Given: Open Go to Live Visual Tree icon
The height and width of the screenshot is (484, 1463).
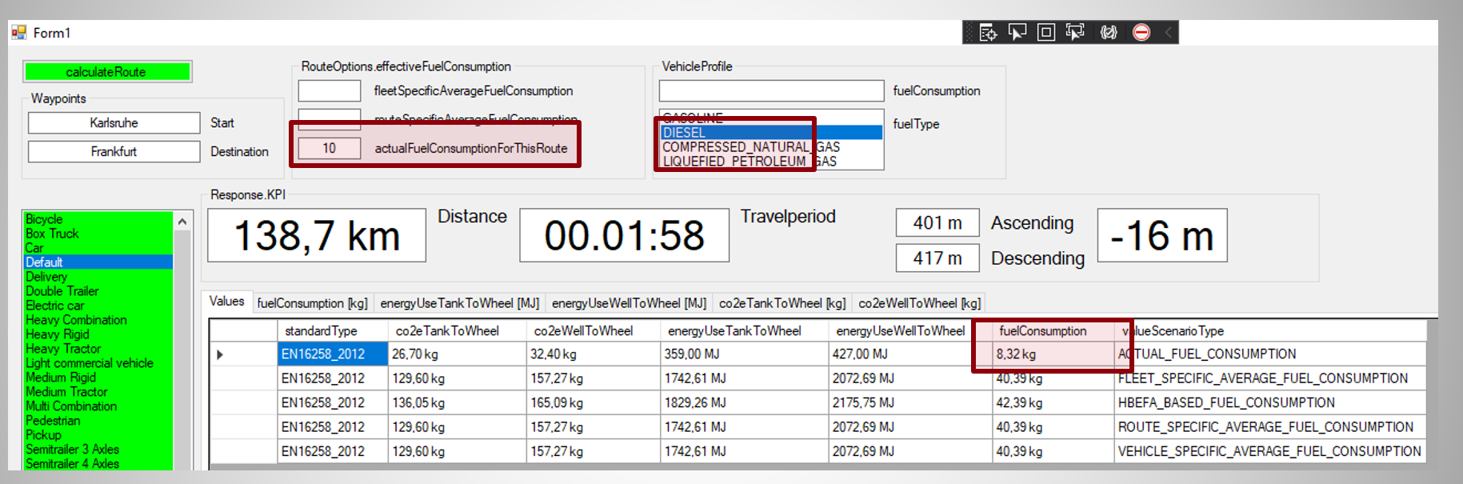Looking at the screenshot, I should (988, 32).
